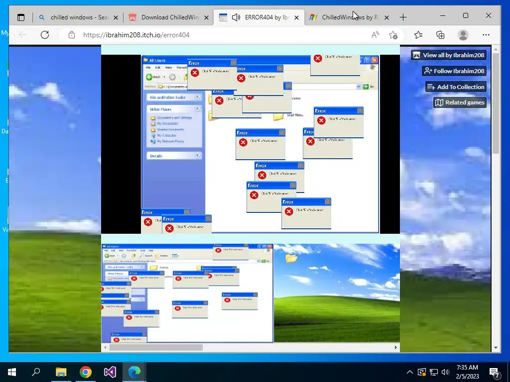Open Windows taskbar search
The height and width of the screenshot is (382, 510).
(36, 372)
